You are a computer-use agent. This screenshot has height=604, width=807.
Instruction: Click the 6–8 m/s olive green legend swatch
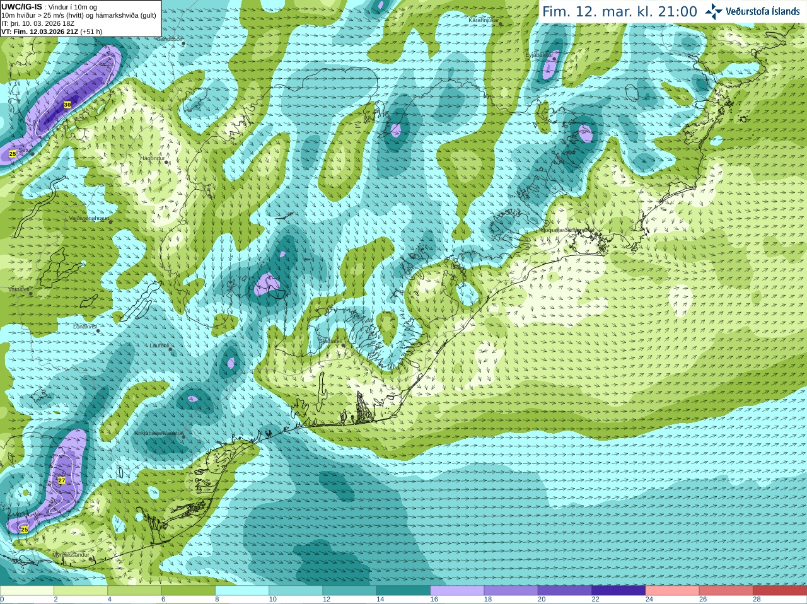click(188, 591)
